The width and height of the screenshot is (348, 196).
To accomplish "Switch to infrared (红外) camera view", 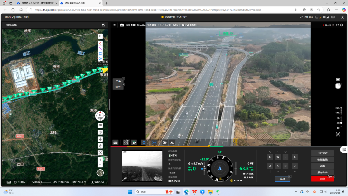I will point(118,87).
